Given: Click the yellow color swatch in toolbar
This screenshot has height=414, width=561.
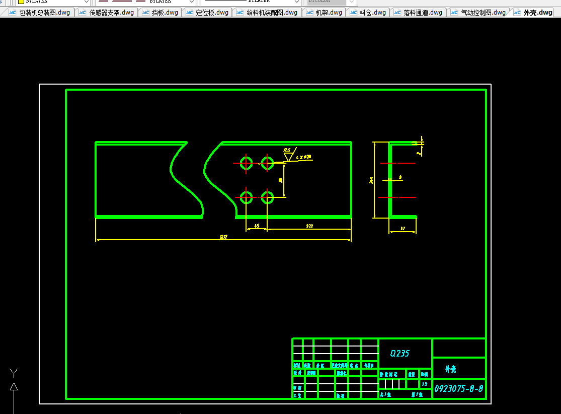Looking at the screenshot, I should click(x=21, y=2).
